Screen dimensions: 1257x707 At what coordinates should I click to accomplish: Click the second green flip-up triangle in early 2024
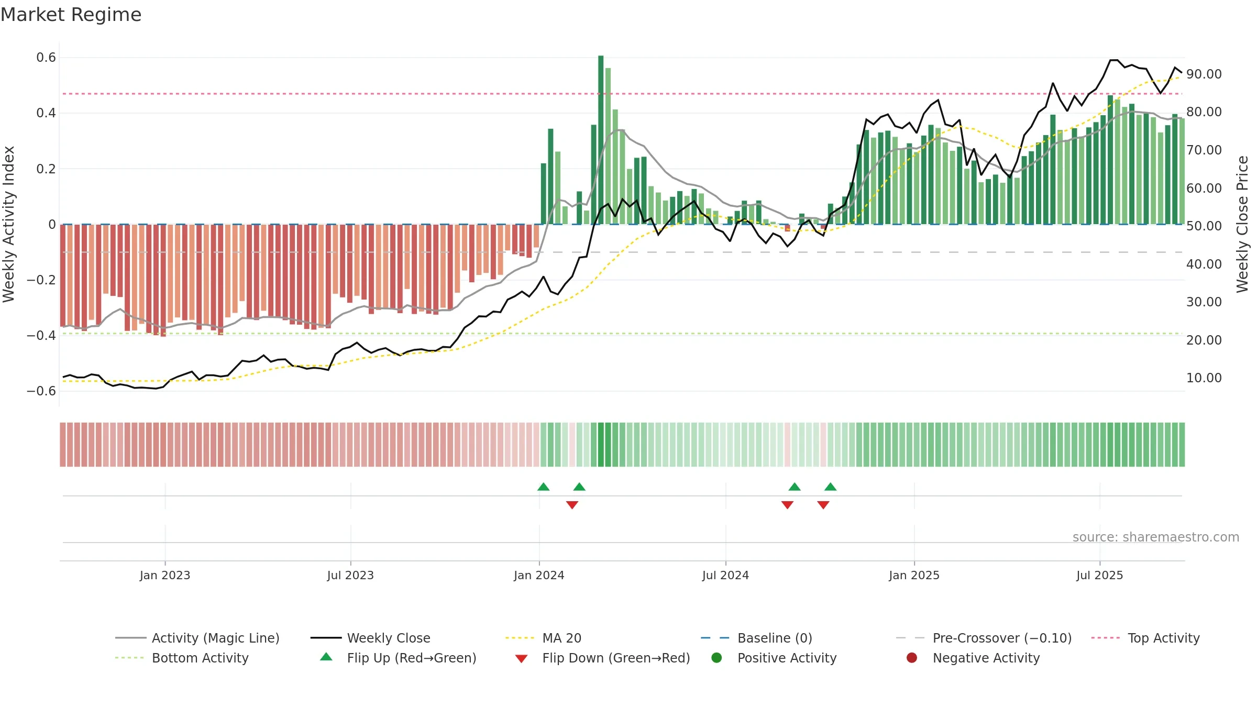point(579,487)
